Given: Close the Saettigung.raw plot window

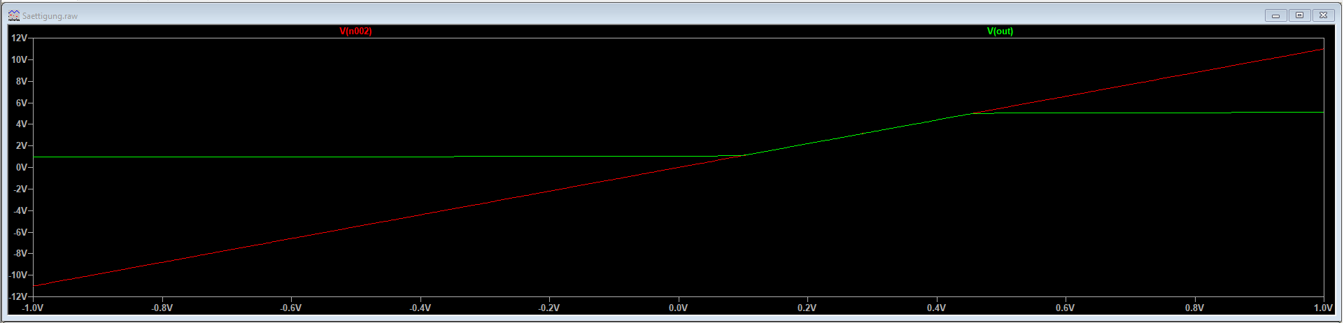Looking at the screenshot, I should click(x=1323, y=15).
